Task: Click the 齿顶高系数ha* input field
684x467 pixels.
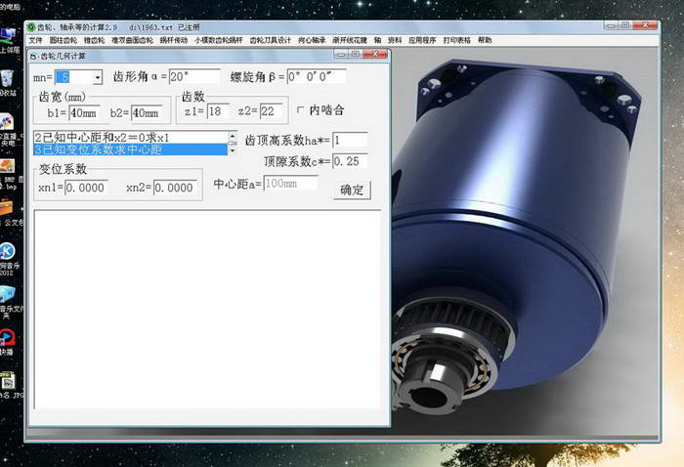Action: [x=350, y=141]
